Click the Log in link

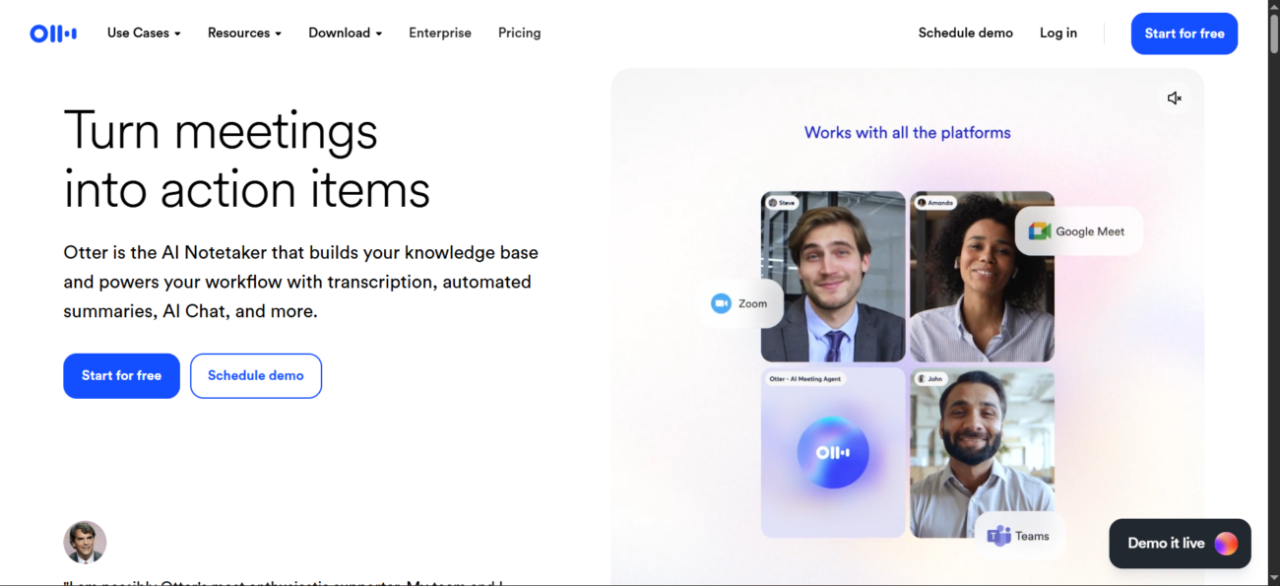tap(1058, 33)
